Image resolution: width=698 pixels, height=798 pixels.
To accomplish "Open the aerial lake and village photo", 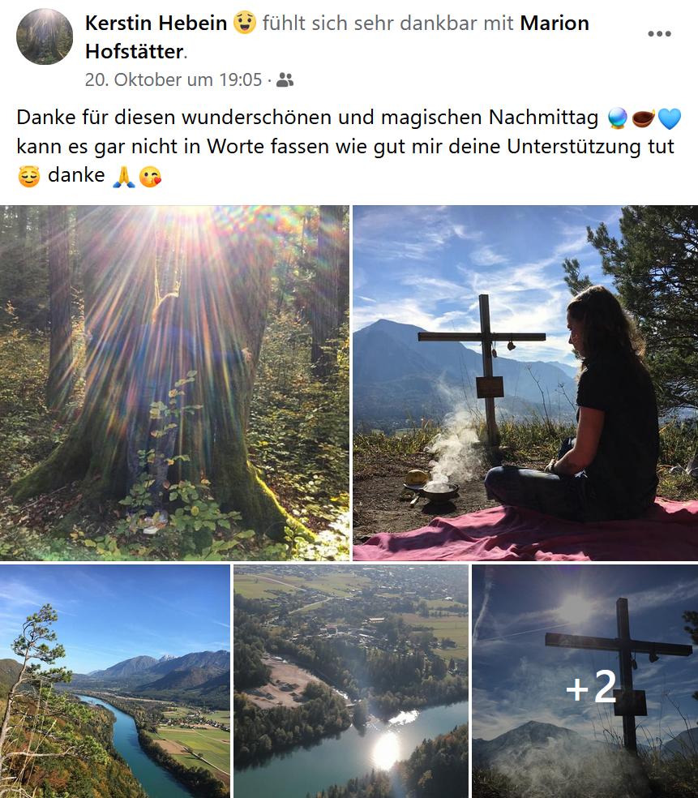I will pyautogui.click(x=351, y=681).
